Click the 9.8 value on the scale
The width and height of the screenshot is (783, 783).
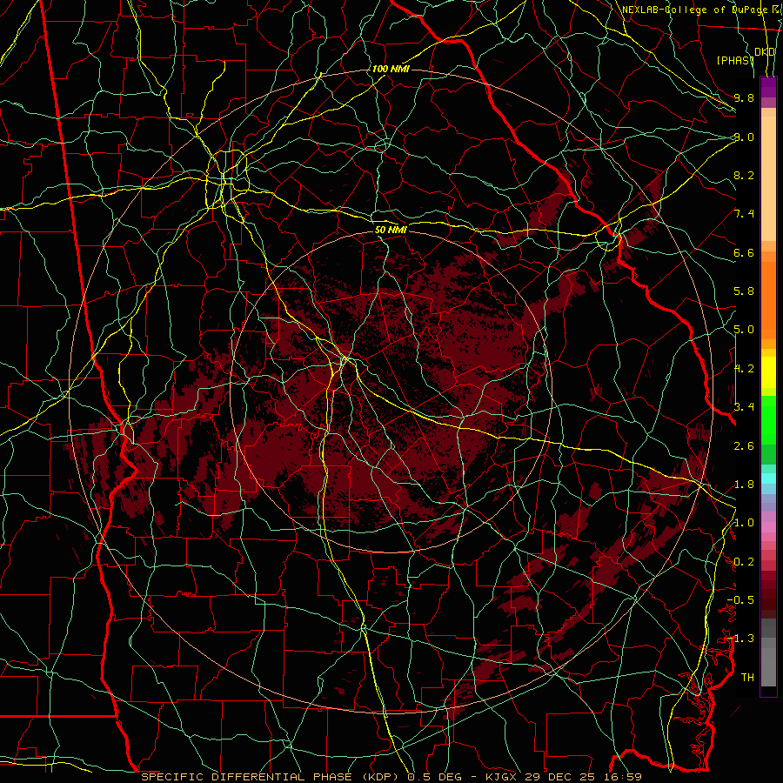[744, 97]
